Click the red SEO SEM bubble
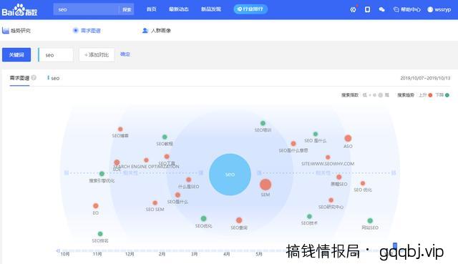The height and width of the screenshot is (264, 458). pyautogui.click(x=155, y=202)
